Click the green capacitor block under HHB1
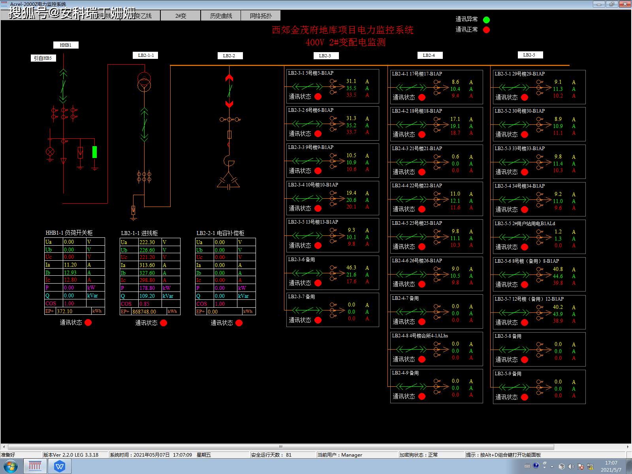 [x=94, y=152]
